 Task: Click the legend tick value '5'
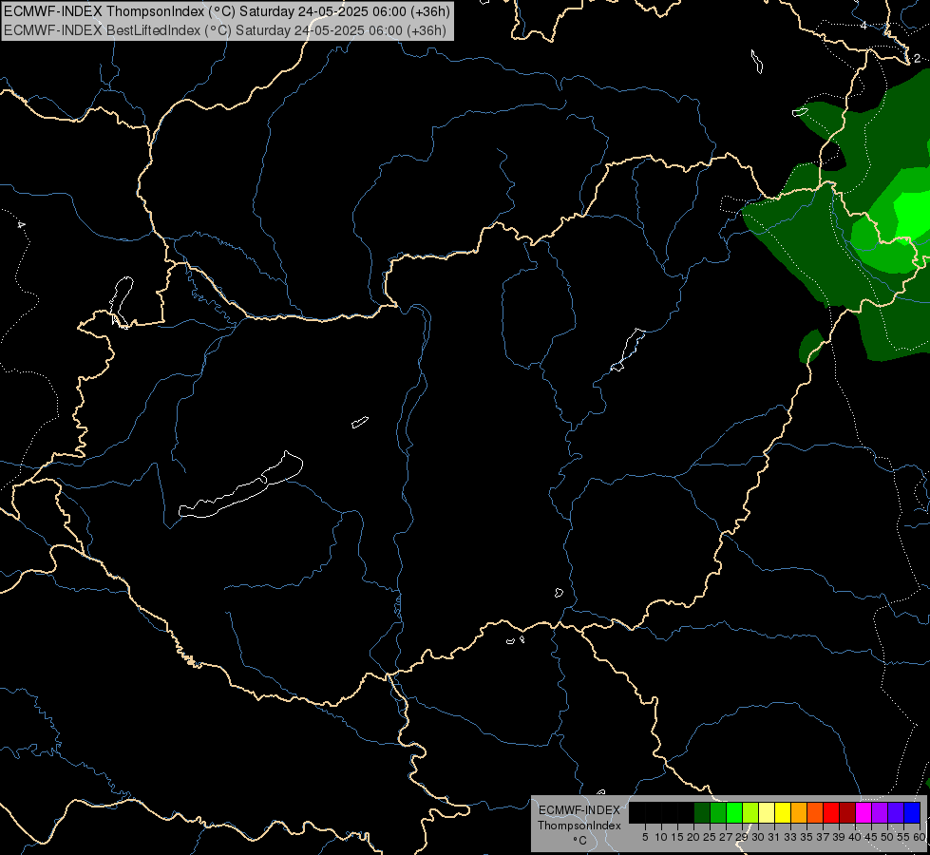point(645,837)
